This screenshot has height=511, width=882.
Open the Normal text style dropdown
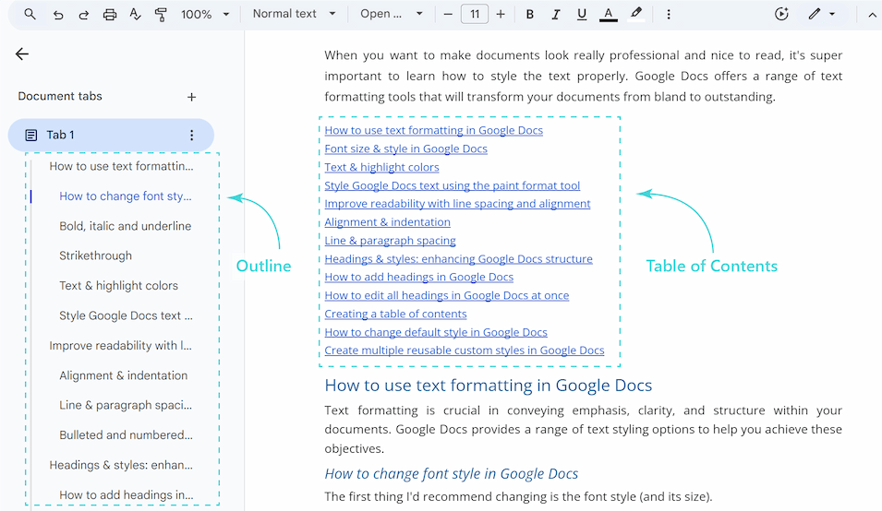pos(295,14)
